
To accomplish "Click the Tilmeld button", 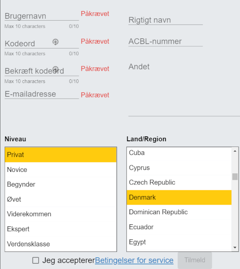I will [x=195, y=260].
